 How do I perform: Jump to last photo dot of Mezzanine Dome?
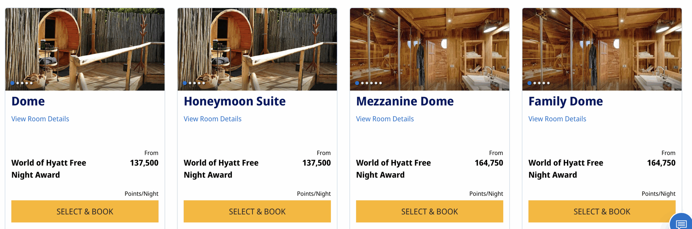[x=381, y=83]
